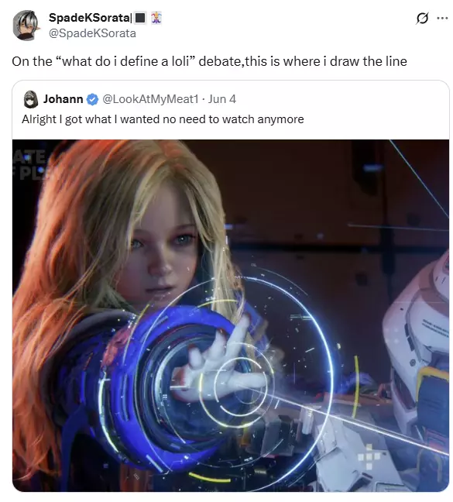Screen dimensions: 453x502
Task: Click the white header area of the quoted tweet
Action: (x=231, y=110)
